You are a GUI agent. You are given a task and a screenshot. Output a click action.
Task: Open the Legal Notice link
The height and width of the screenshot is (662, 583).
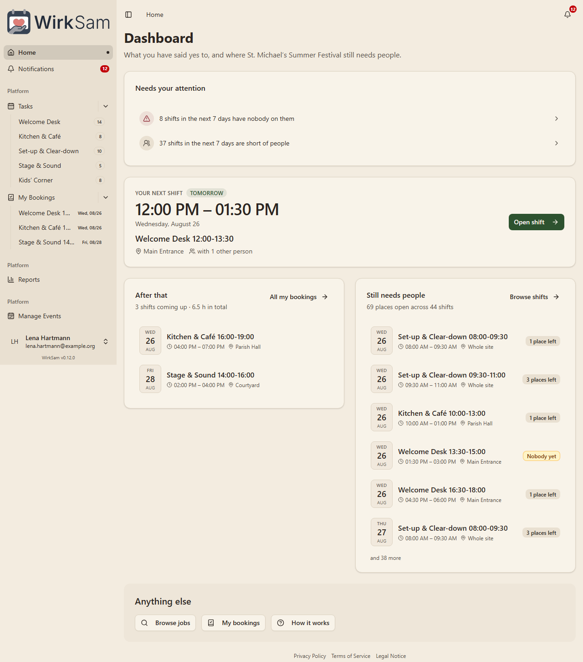391,656
